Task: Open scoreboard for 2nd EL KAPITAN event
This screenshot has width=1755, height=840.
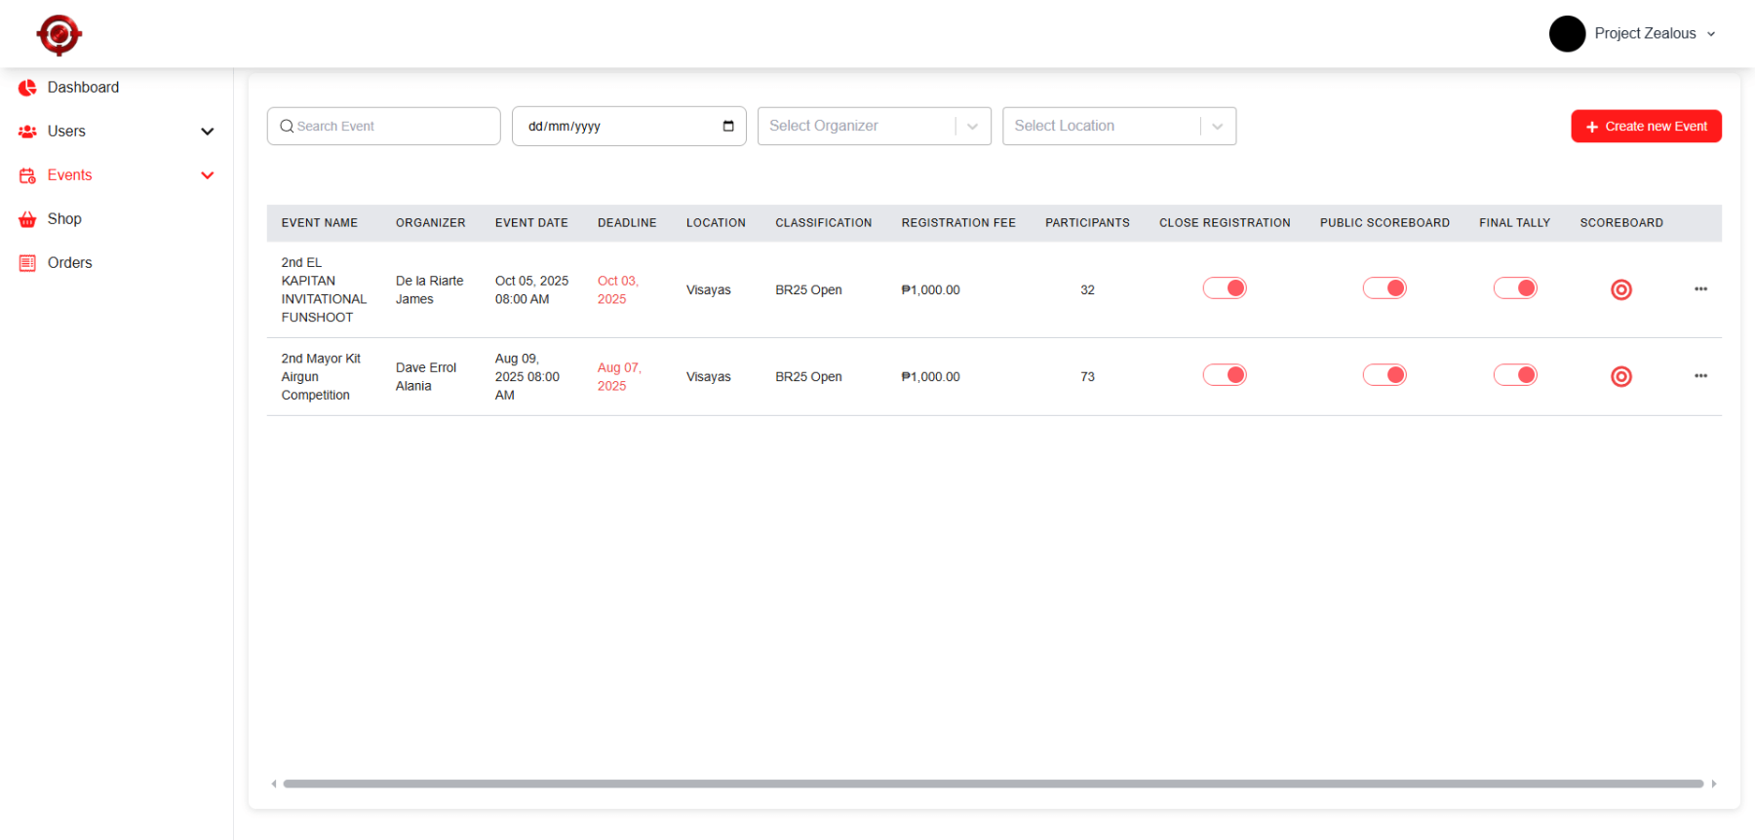Action: pyautogui.click(x=1620, y=289)
